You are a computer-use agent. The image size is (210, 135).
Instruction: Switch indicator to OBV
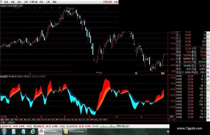pyautogui.click(x=49, y=120)
